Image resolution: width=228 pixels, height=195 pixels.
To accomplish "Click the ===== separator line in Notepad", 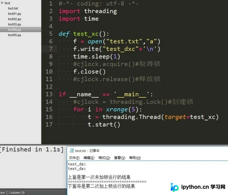I will point(107,182).
